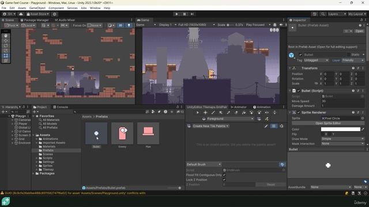The image size is (369, 207).
Task: Click the tile palette Edit pencil icon
Action: click(266, 126)
